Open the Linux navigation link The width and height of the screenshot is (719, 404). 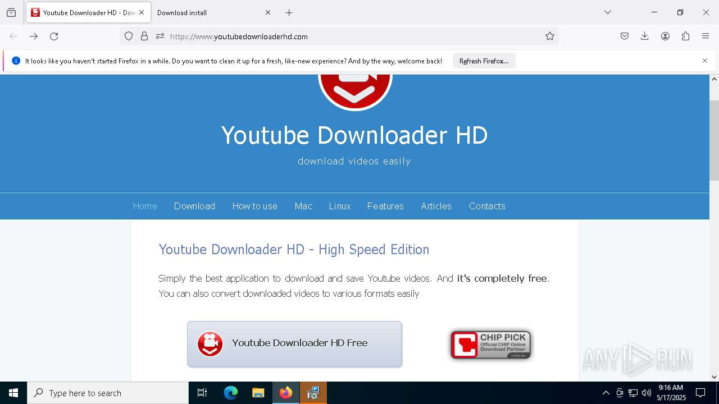[x=340, y=206]
